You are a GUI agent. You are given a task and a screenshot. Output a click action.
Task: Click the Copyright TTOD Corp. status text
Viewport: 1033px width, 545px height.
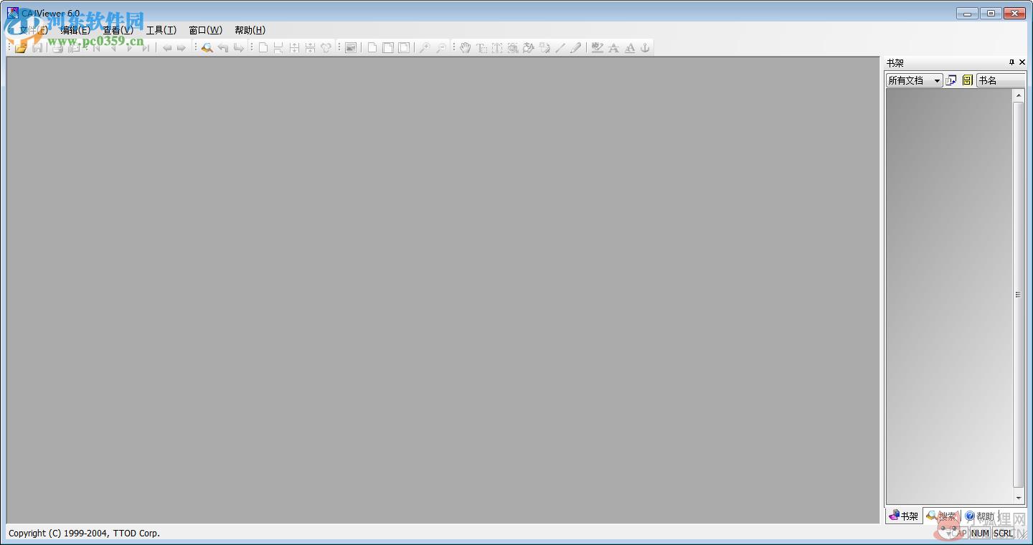(84, 533)
